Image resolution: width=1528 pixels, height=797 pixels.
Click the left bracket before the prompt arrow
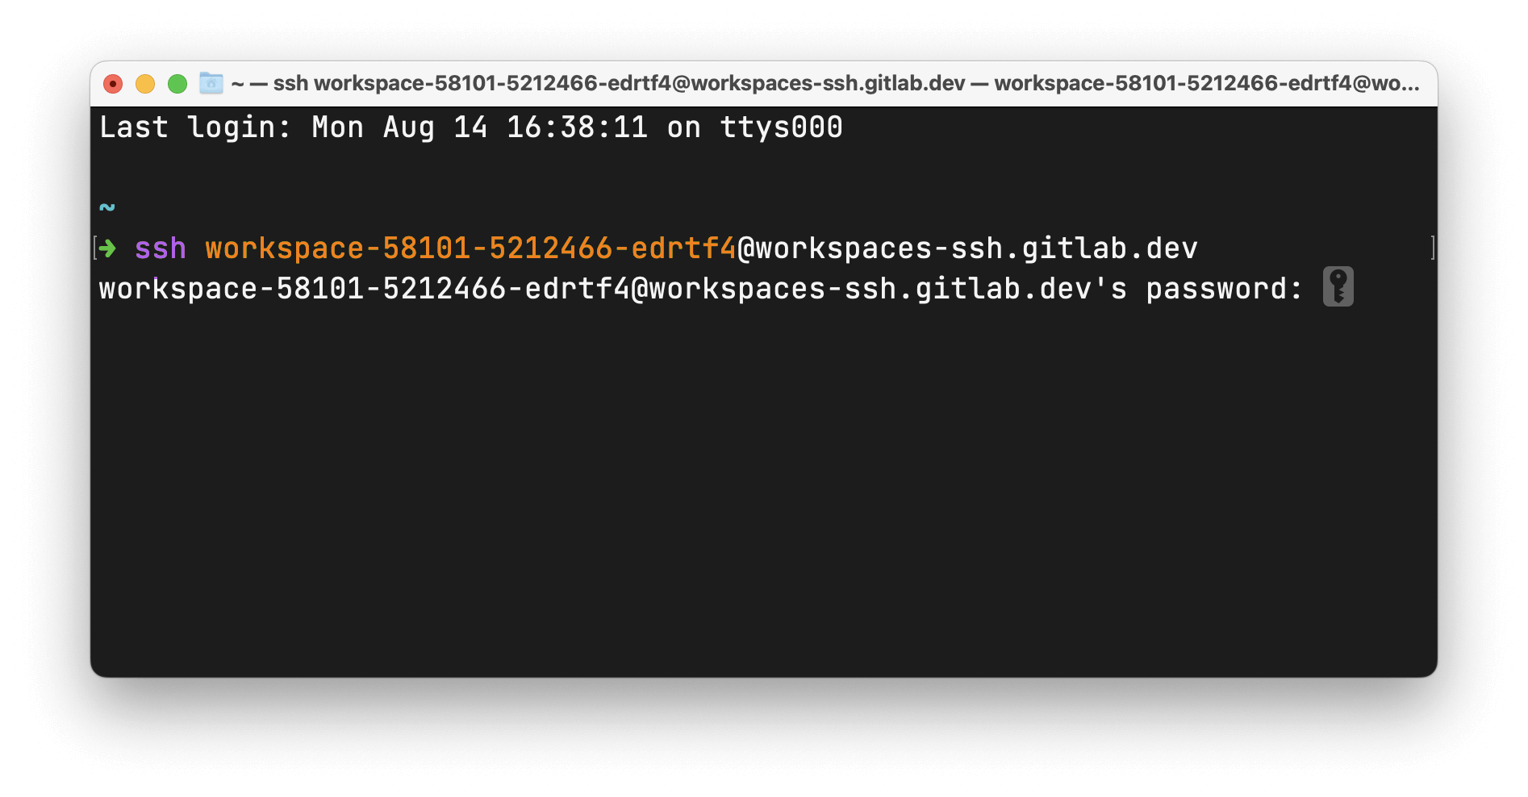click(96, 248)
